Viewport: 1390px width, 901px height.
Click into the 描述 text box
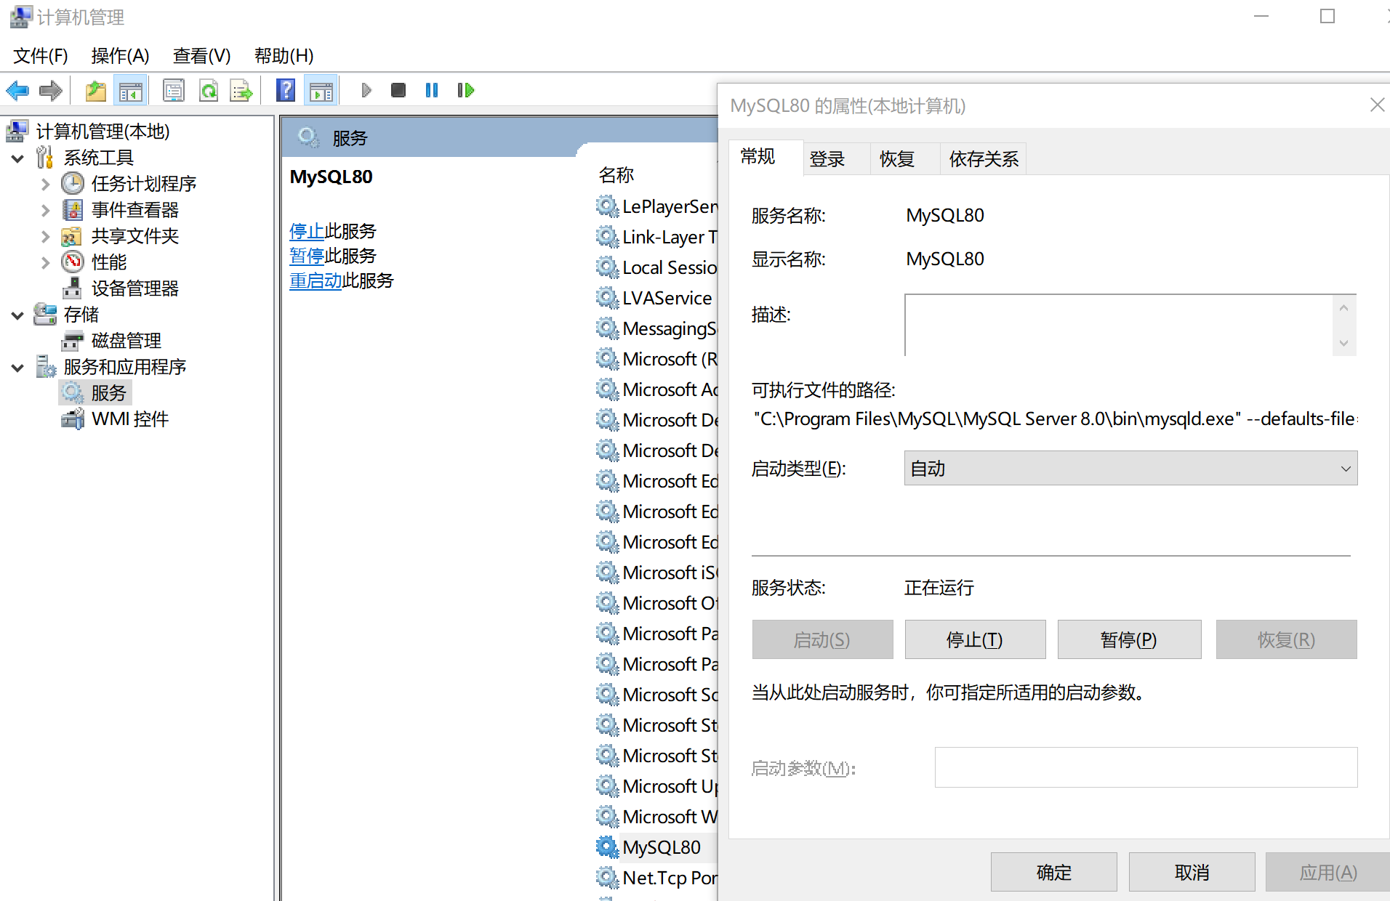click(x=1119, y=326)
